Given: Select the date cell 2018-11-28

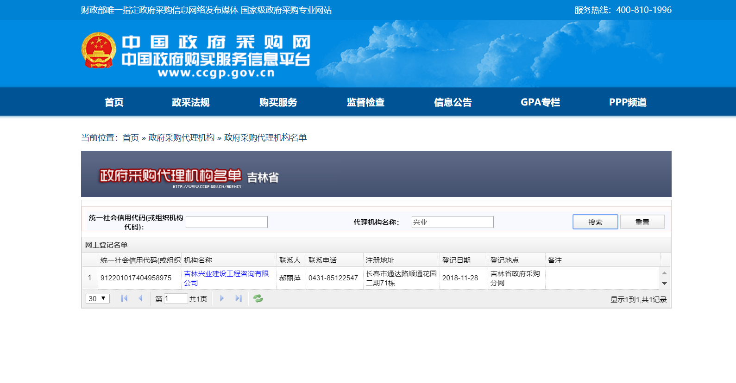Looking at the screenshot, I should (x=464, y=278).
